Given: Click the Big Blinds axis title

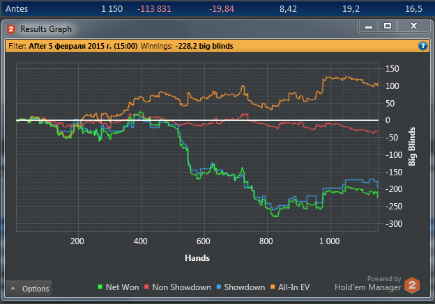Looking at the screenshot, I should pyautogui.click(x=412, y=147).
